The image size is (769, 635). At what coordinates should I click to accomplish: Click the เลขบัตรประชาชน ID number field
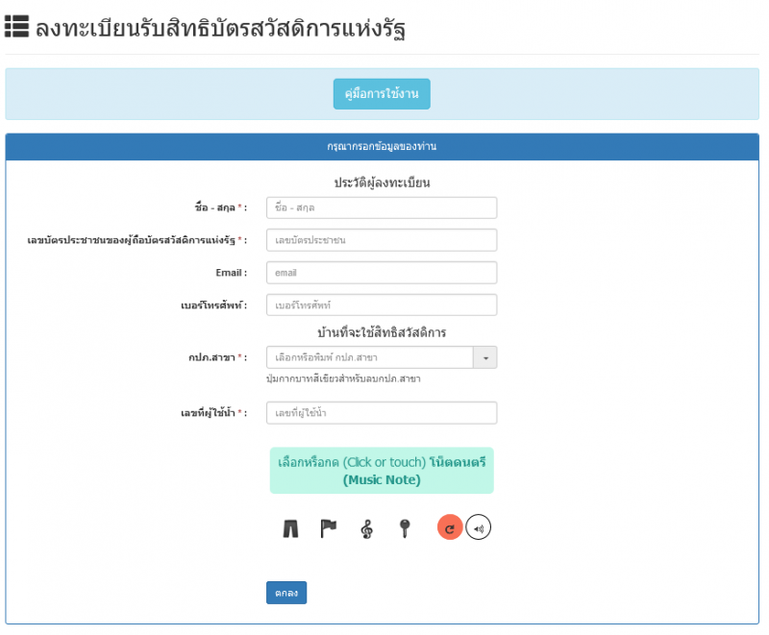pyautogui.click(x=381, y=240)
